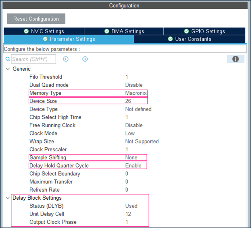
Task: Open the Clock Mode dropdown set to Low
Action: pos(130,133)
